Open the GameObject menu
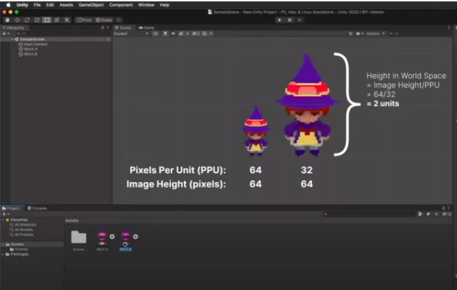The height and width of the screenshot is (290, 457). [91, 5]
